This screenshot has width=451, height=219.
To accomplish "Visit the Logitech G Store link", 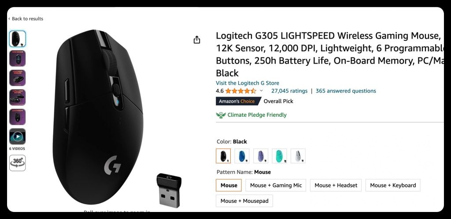I will pyautogui.click(x=248, y=83).
